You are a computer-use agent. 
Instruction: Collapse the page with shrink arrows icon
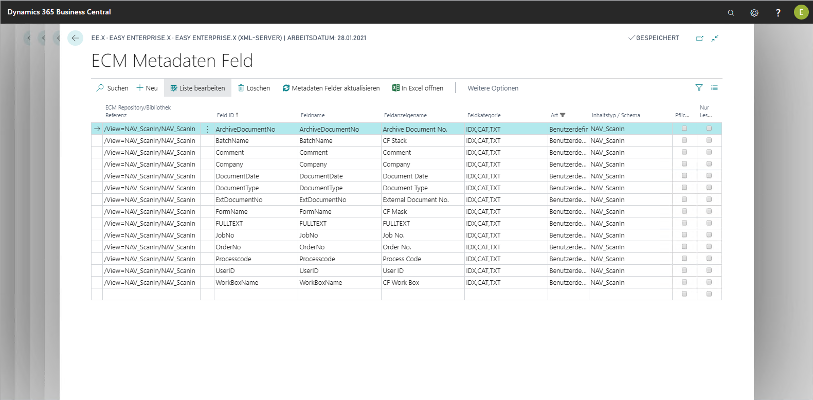pos(715,39)
